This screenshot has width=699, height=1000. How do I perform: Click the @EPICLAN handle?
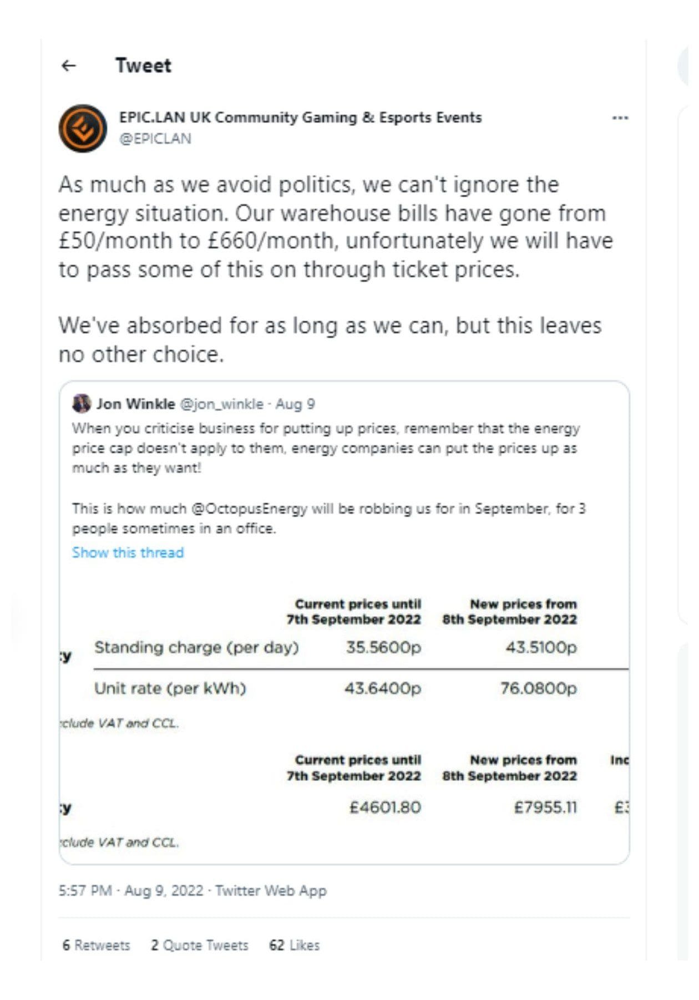point(155,139)
